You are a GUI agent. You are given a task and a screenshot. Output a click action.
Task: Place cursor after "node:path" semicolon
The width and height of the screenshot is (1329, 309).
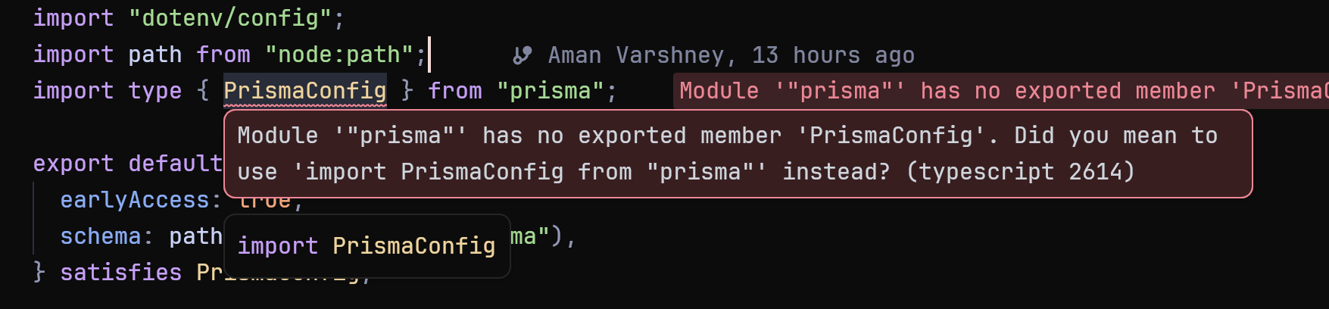(428, 55)
